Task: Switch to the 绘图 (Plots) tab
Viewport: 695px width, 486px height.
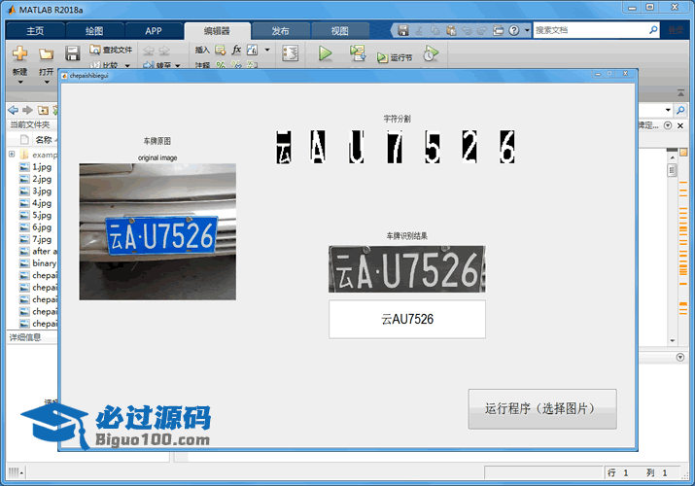Action: (x=94, y=31)
